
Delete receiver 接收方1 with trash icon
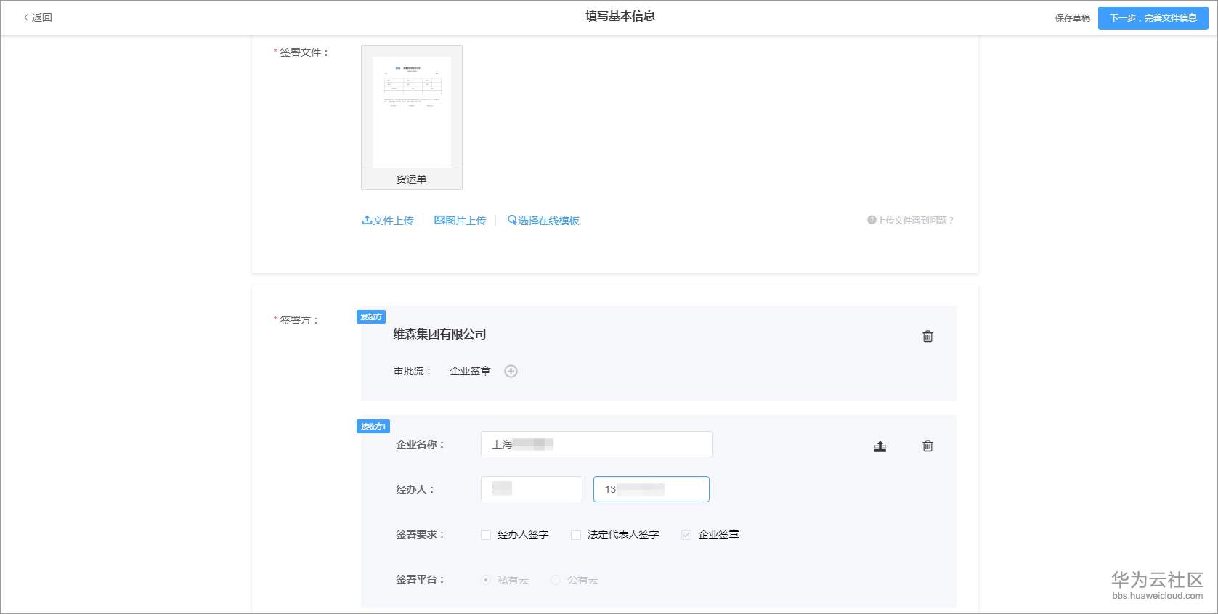pyautogui.click(x=927, y=446)
